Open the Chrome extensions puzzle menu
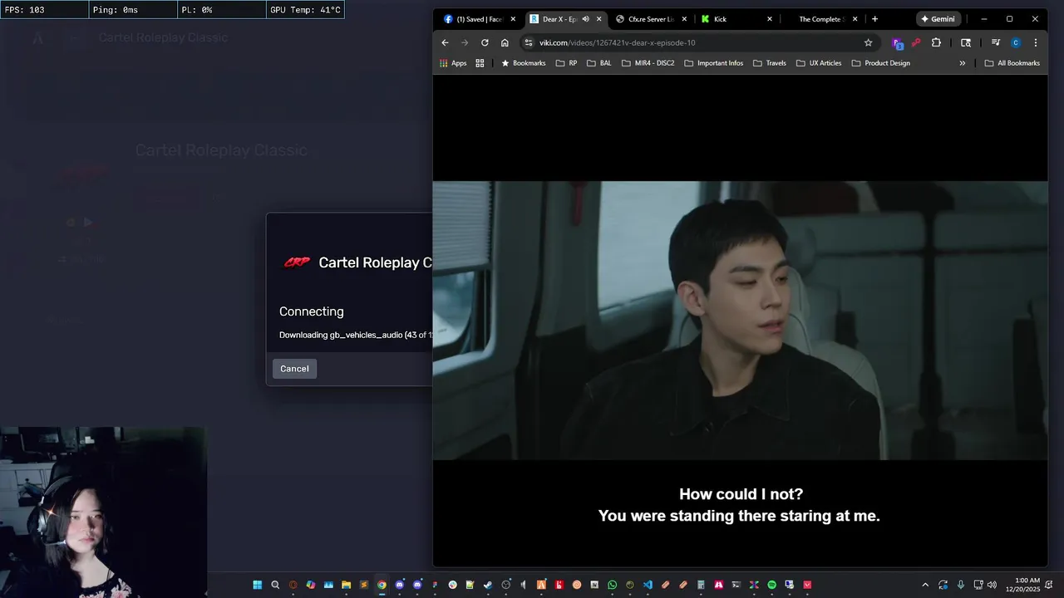The width and height of the screenshot is (1064, 598). click(936, 42)
